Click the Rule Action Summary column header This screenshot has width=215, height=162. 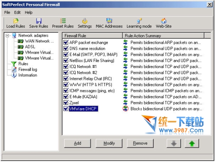(x=163, y=36)
